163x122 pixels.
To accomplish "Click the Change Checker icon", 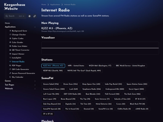I will coord(10,35).
